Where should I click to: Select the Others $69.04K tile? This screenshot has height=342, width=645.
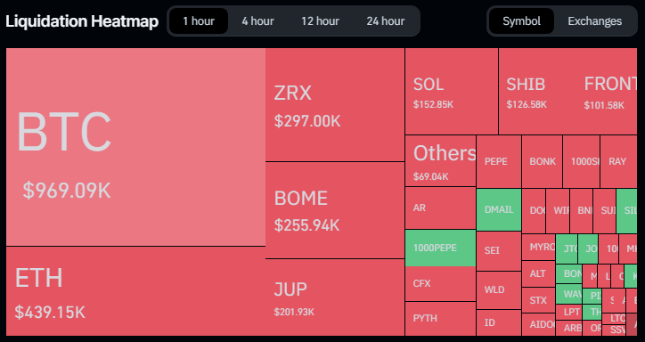tap(440, 161)
